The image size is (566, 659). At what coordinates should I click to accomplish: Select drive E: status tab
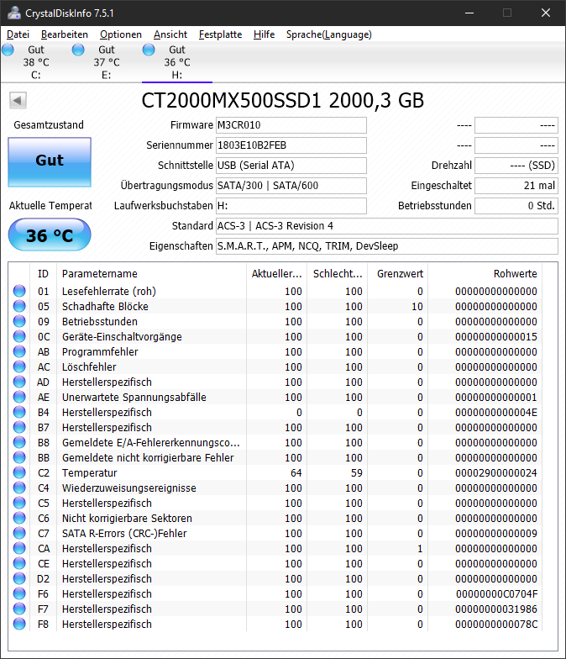[x=106, y=62]
